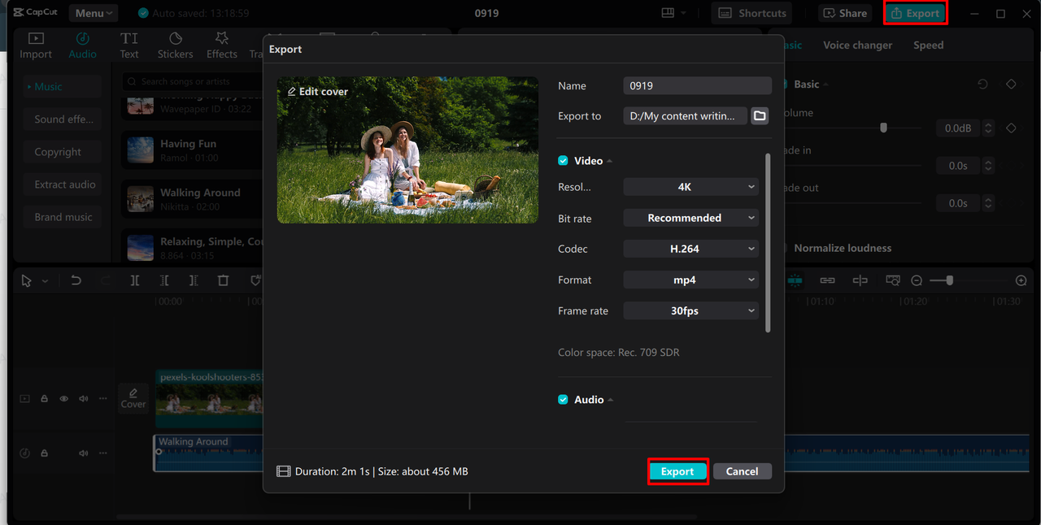Image resolution: width=1041 pixels, height=525 pixels.
Task: Open the Format mp4 dropdown
Action: 690,280
